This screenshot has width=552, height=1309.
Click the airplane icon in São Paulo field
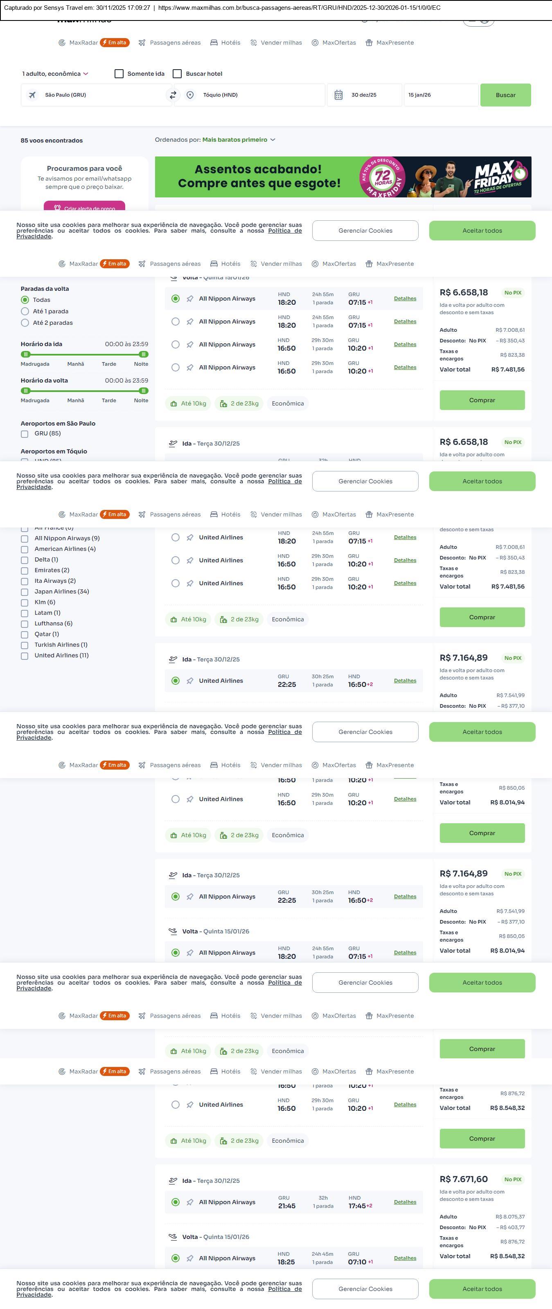(x=32, y=95)
